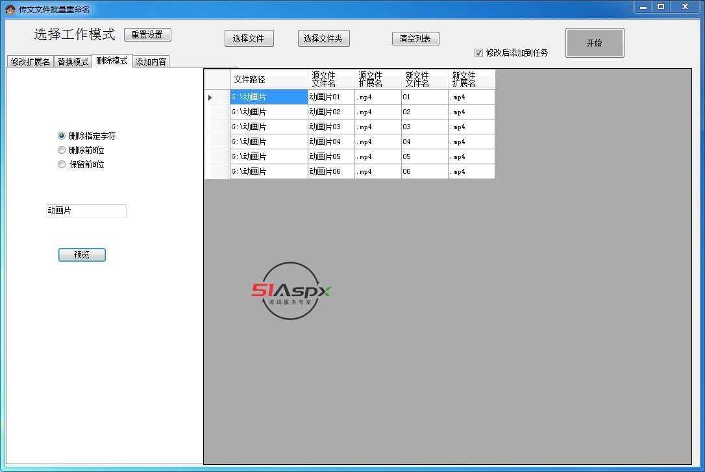Click the 源文件扩展名 column header

(378, 79)
